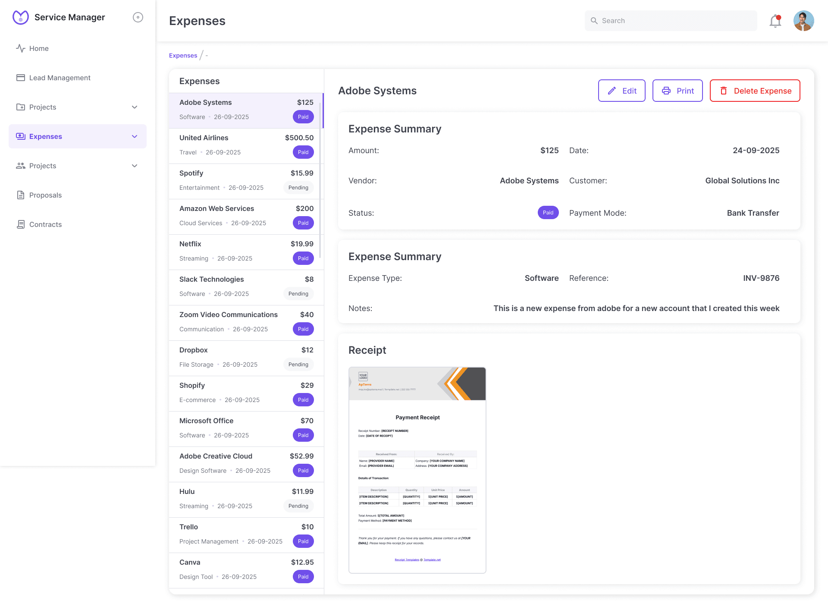Click the Lead Management card icon
828x613 pixels.
pos(20,78)
